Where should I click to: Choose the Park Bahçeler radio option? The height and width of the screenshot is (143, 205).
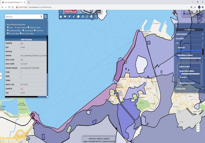point(24,30)
